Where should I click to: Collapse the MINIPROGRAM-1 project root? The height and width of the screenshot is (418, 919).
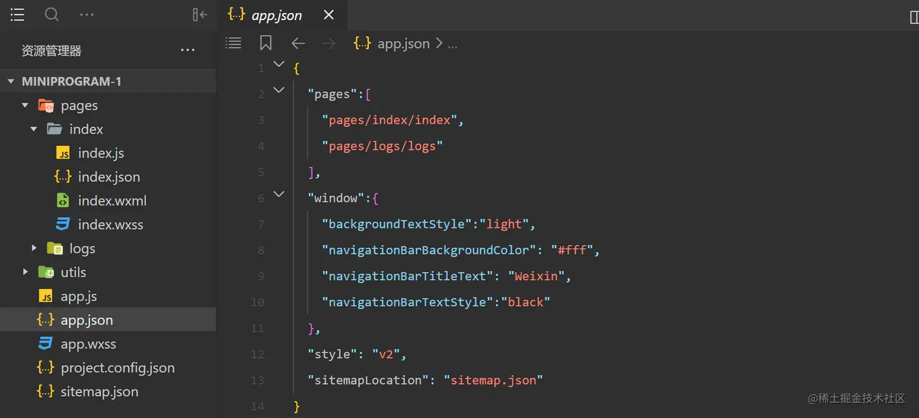(x=11, y=81)
